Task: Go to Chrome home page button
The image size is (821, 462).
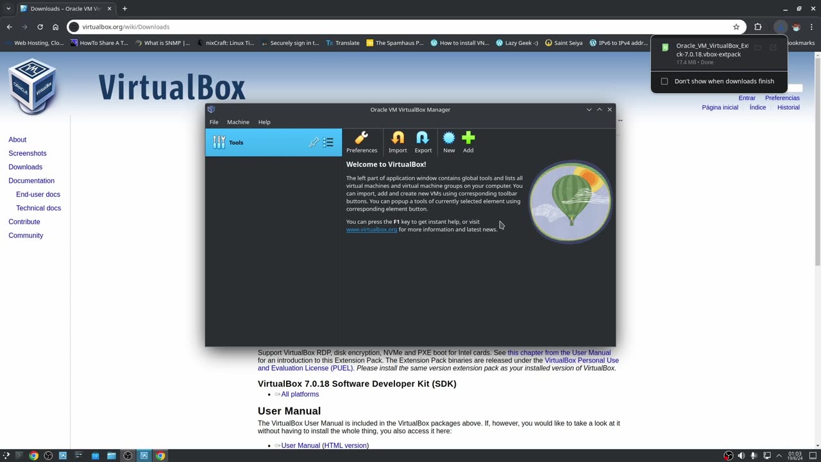Action: coord(55,27)
